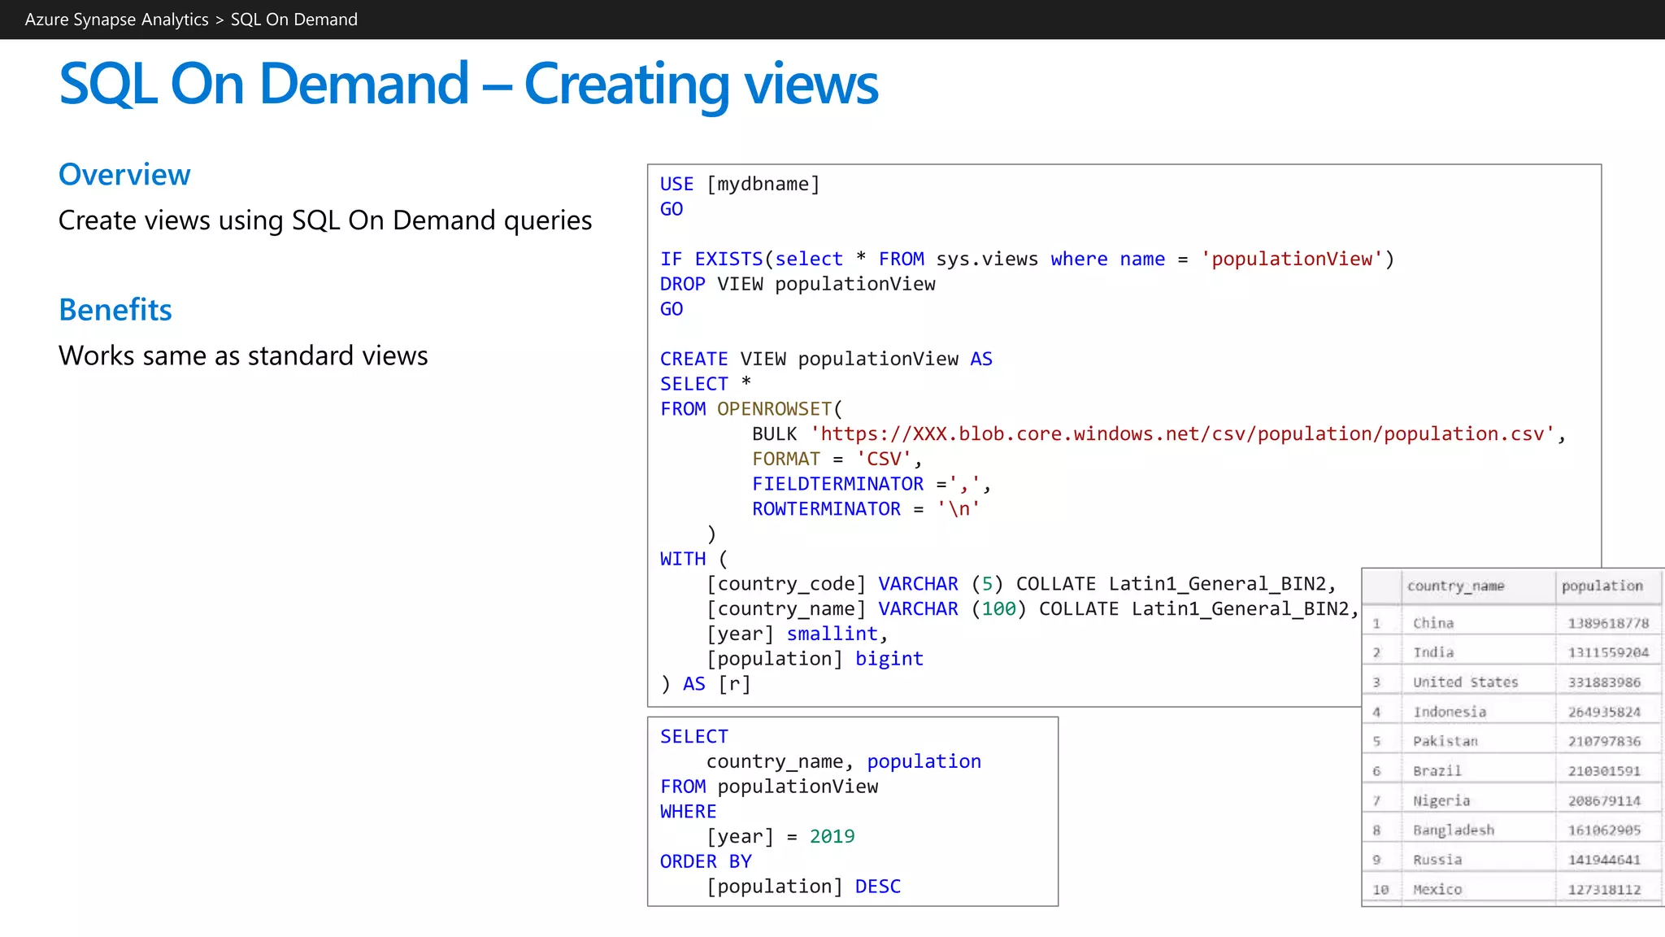Viewport: 1665px width, 937px height.
Task: Click the BULK blob URL string
Action: pos(1183,434)
